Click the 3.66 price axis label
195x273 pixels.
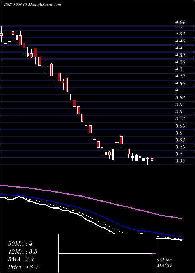point(180,126)
